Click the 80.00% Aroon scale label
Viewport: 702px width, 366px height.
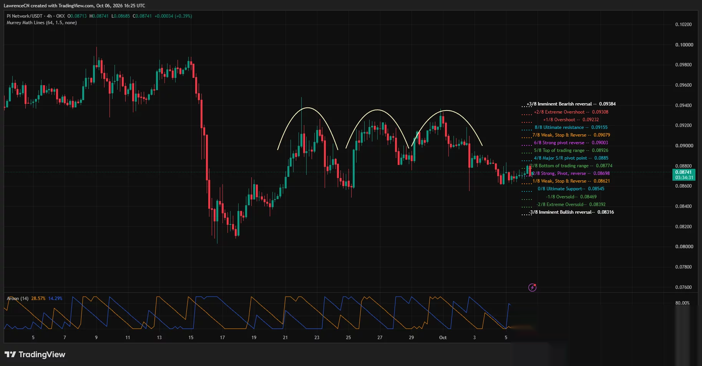tap(682, 303)
